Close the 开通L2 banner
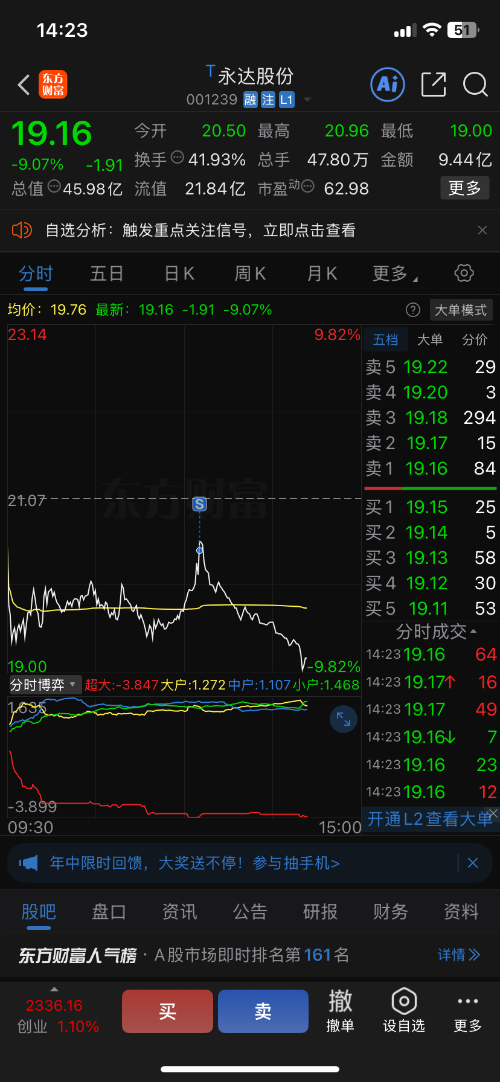Image resolution: width=500 pixels, height=1082 pixels. [493, 813]
